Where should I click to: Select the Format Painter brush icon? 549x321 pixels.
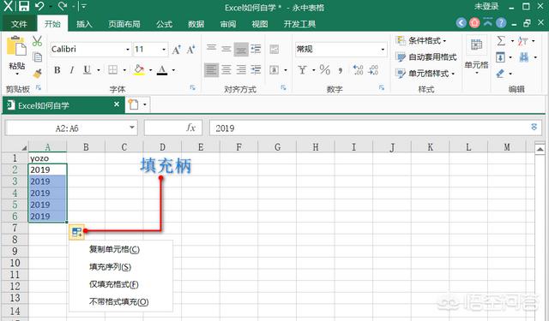pos(37,74)
